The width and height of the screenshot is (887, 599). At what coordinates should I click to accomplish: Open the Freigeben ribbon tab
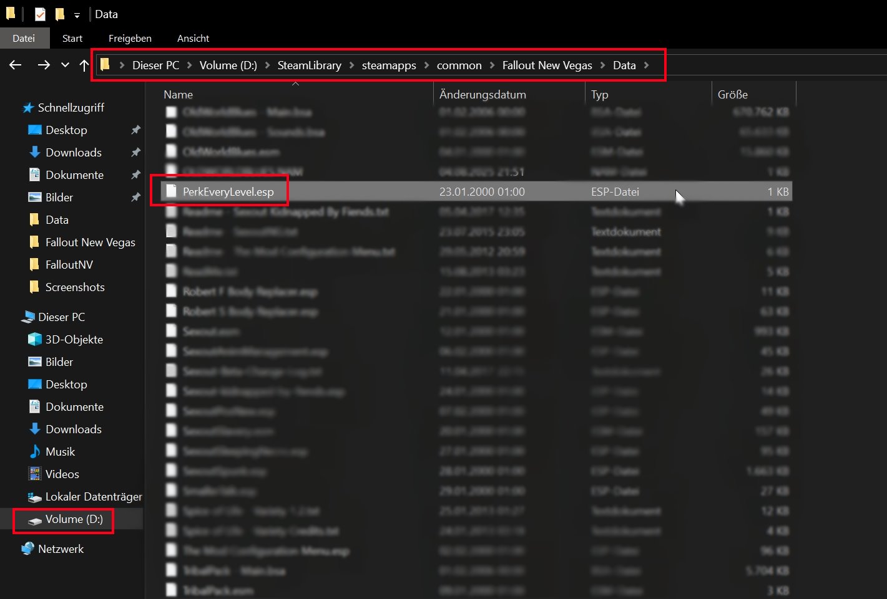pyautogui.click(x=130, y=38)
